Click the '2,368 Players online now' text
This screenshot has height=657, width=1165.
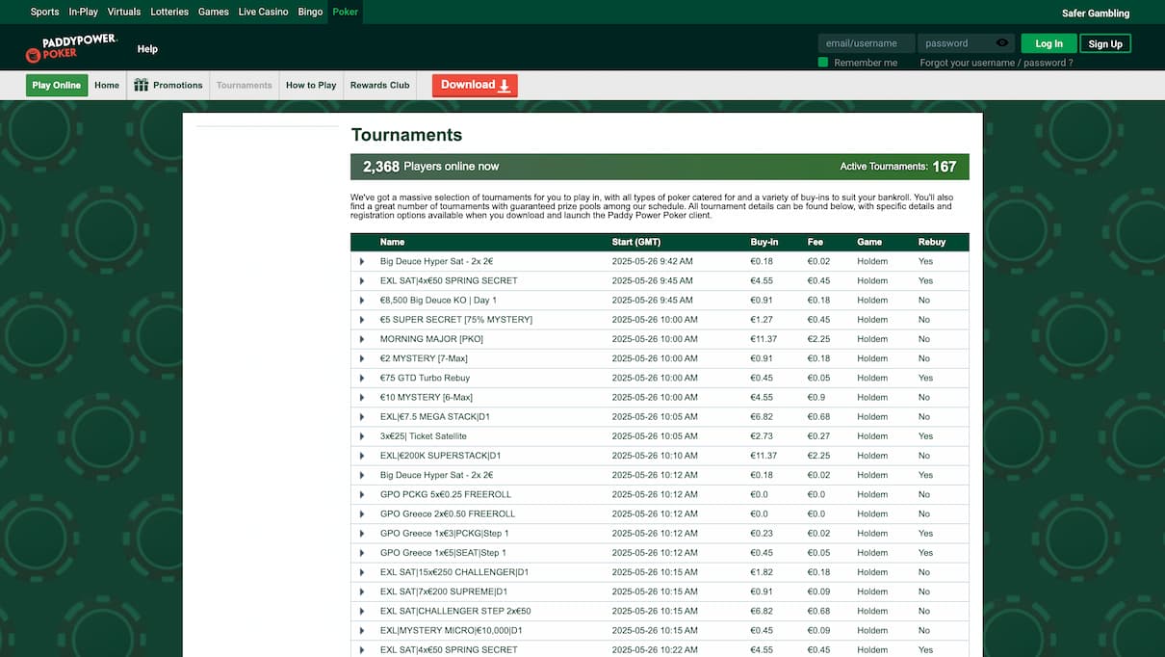pyautogui.click(x=431, y=167)
